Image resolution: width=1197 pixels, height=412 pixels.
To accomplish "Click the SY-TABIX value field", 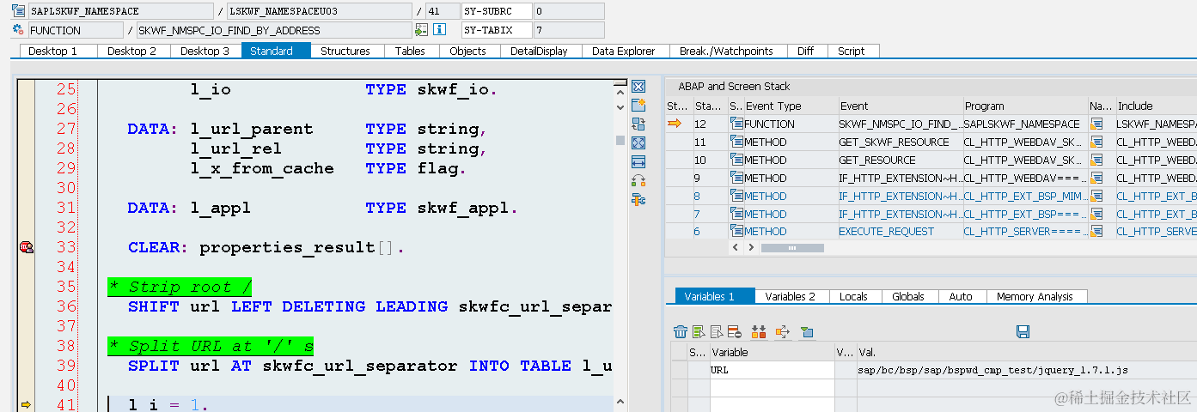I will point(568,30).
